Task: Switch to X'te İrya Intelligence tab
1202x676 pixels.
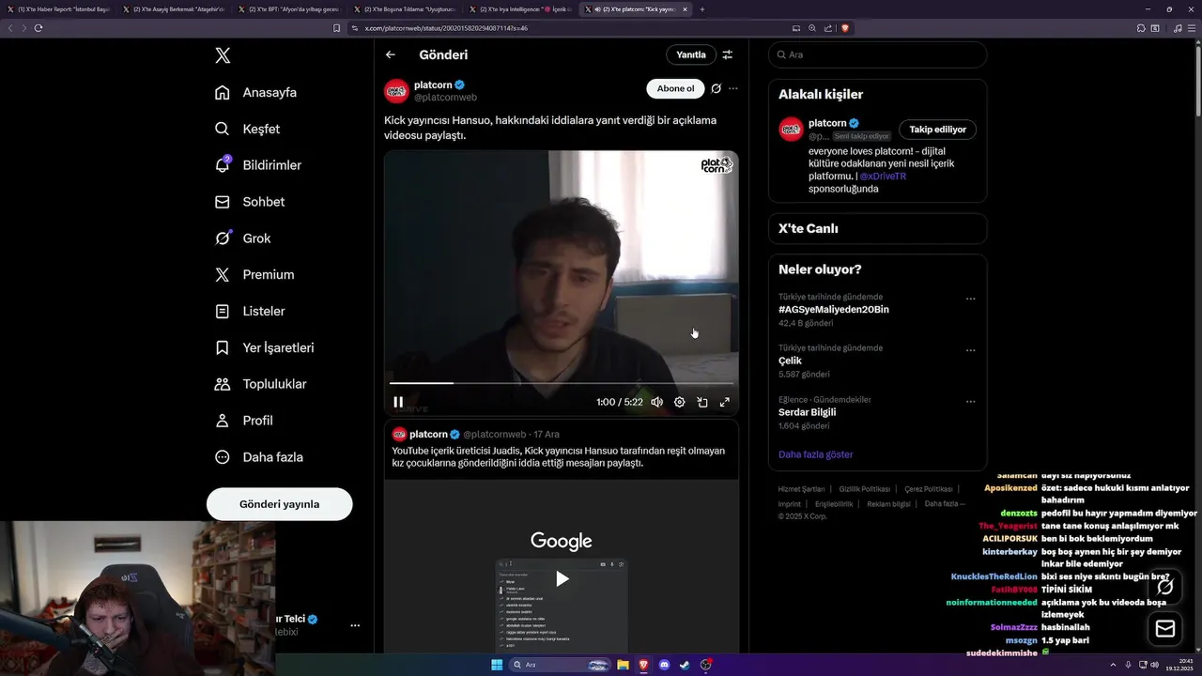Action: [520, 9]
